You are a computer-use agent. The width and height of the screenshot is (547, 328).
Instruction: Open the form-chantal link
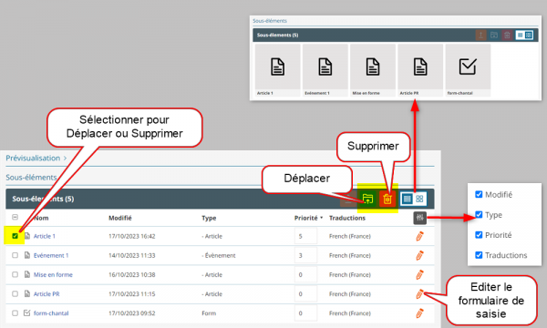coord(51,313)
